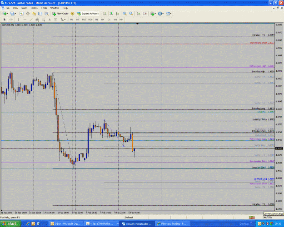
Task: Select the Cursor arrow tool
Action: coord(5,20)
